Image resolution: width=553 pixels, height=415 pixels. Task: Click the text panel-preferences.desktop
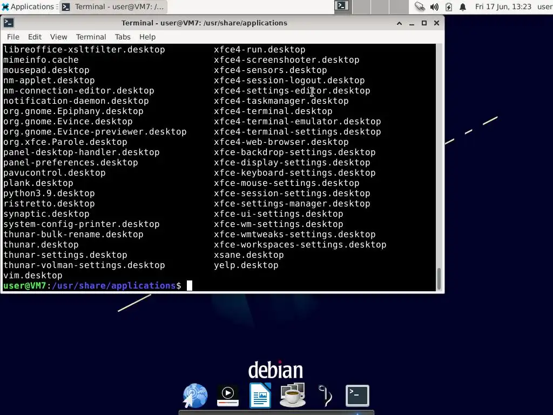(71, 162)
